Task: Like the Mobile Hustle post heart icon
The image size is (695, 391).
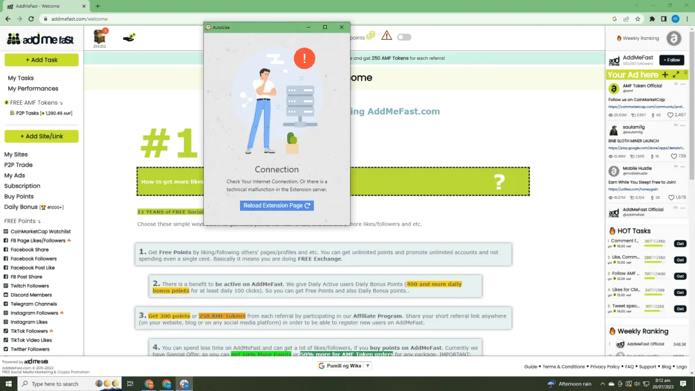Action: pos(671,197)
